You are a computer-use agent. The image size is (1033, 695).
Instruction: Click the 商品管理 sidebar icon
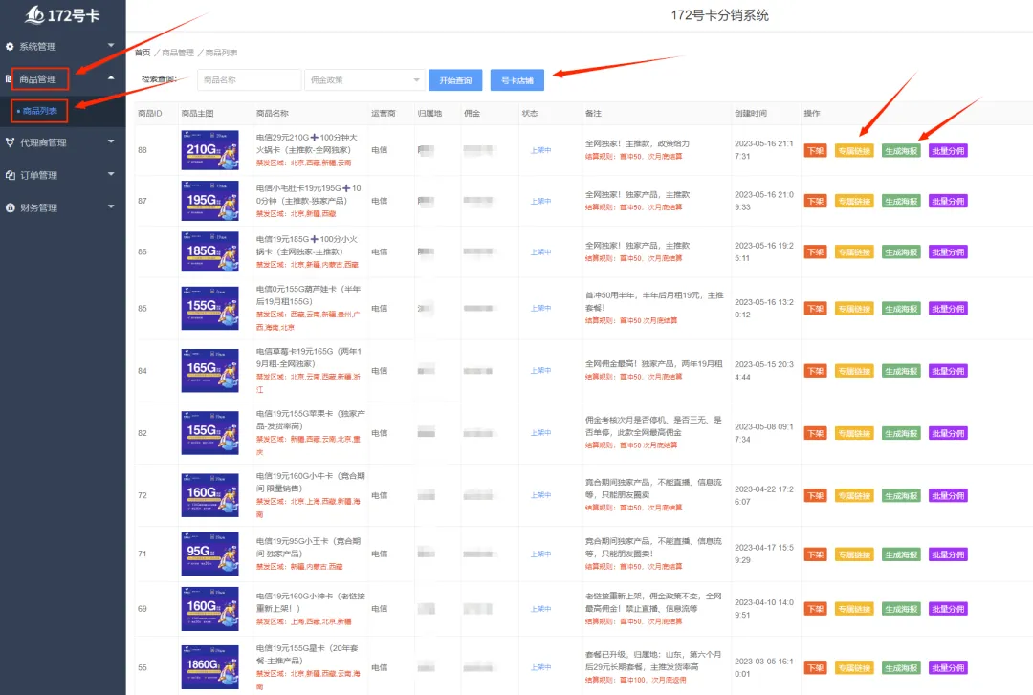point(11,79)
